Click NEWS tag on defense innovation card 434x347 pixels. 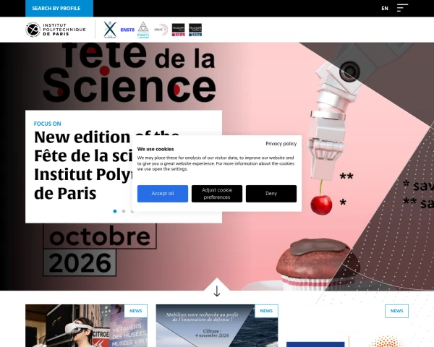tap(266, 311)
